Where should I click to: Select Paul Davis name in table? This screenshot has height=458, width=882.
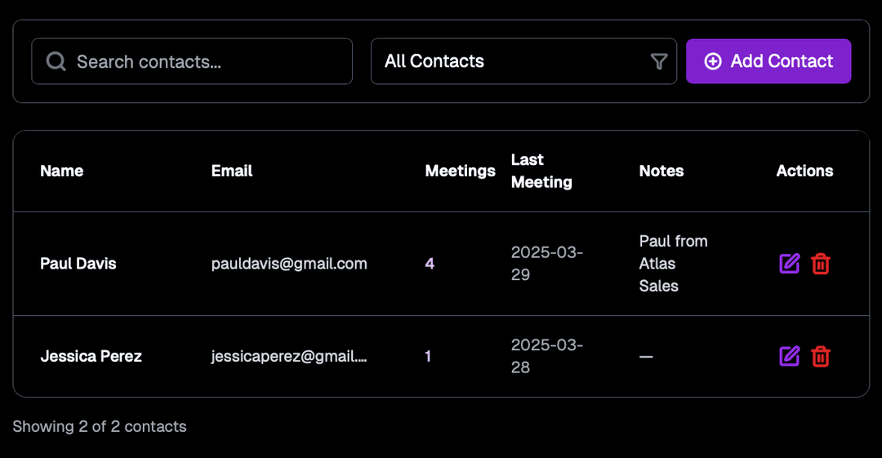point(78,264)
